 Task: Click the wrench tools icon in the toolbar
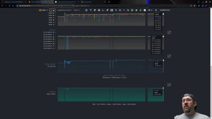128,10
